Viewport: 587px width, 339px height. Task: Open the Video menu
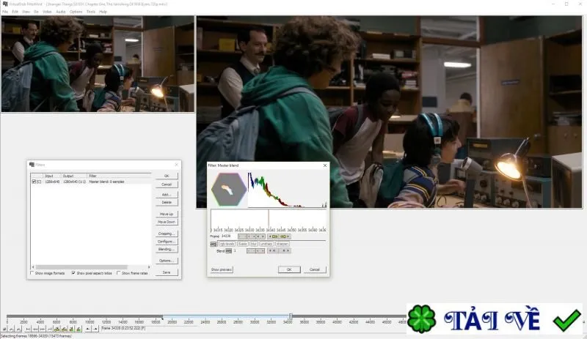click(47, 12)
